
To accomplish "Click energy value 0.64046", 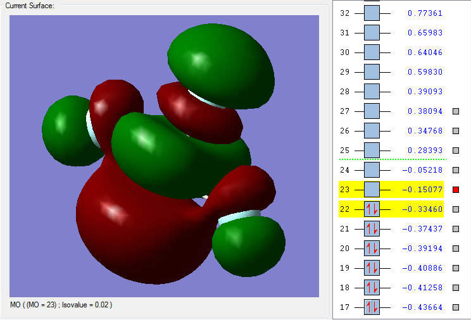I will (x=425, y=52).
